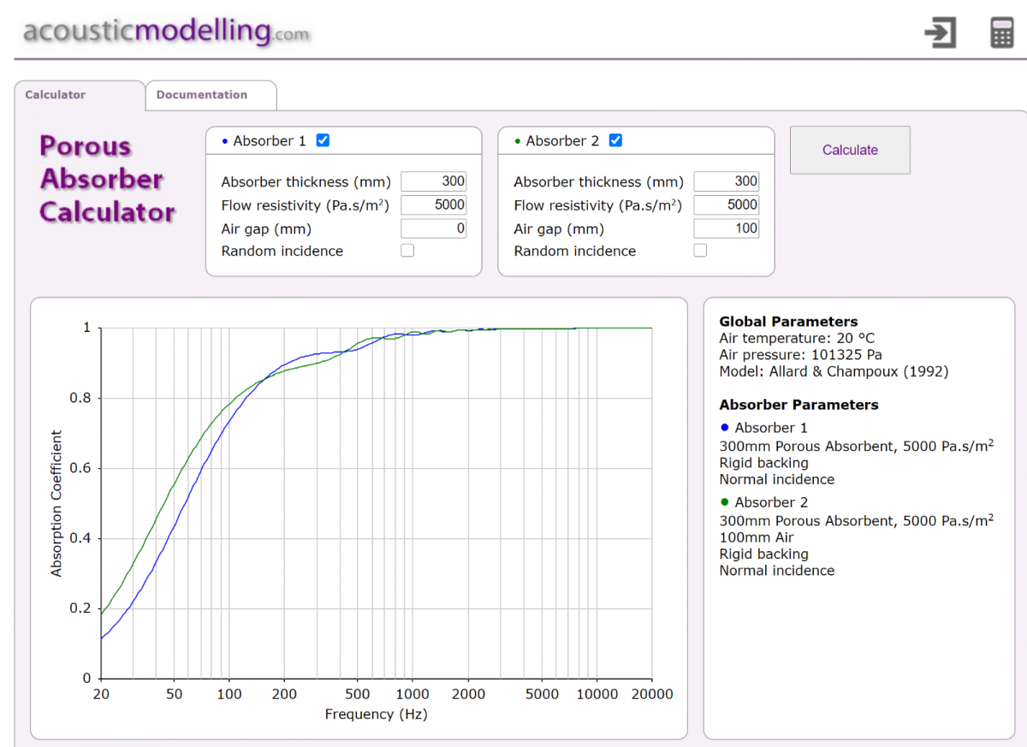Click Absorber 1 thickness input field

[434, 181]
